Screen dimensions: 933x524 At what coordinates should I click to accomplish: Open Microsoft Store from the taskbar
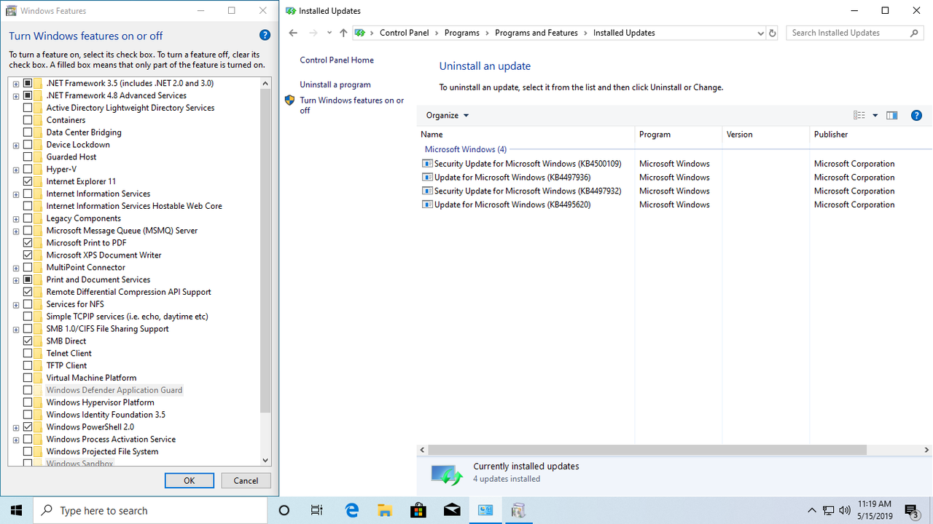click(418, 510)
